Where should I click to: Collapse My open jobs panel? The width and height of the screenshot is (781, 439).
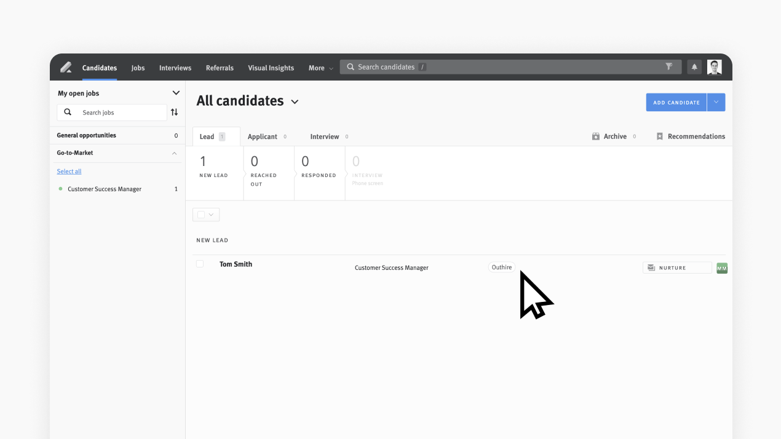coord(176,93)
